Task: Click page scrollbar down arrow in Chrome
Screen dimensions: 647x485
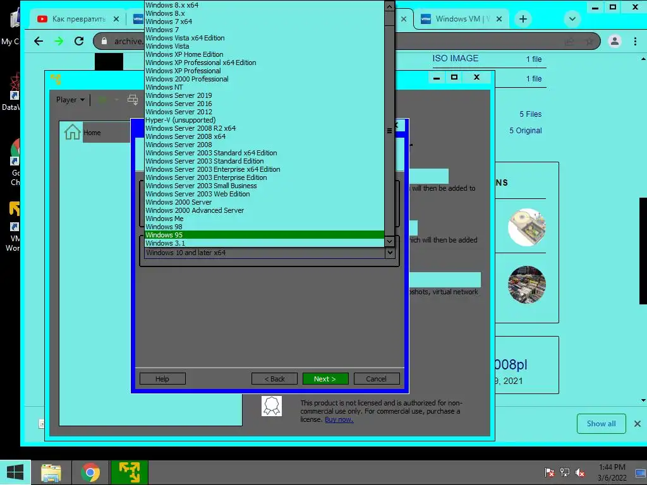Action: click(x=643, y=400)
